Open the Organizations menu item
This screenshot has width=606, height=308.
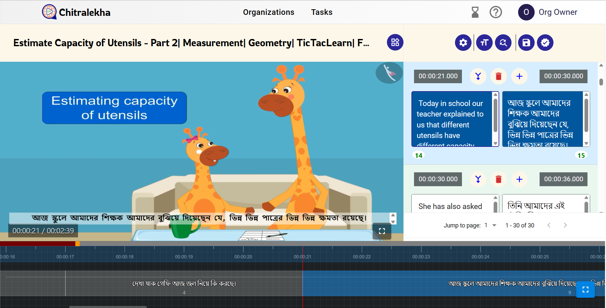(x=268, y=12)
